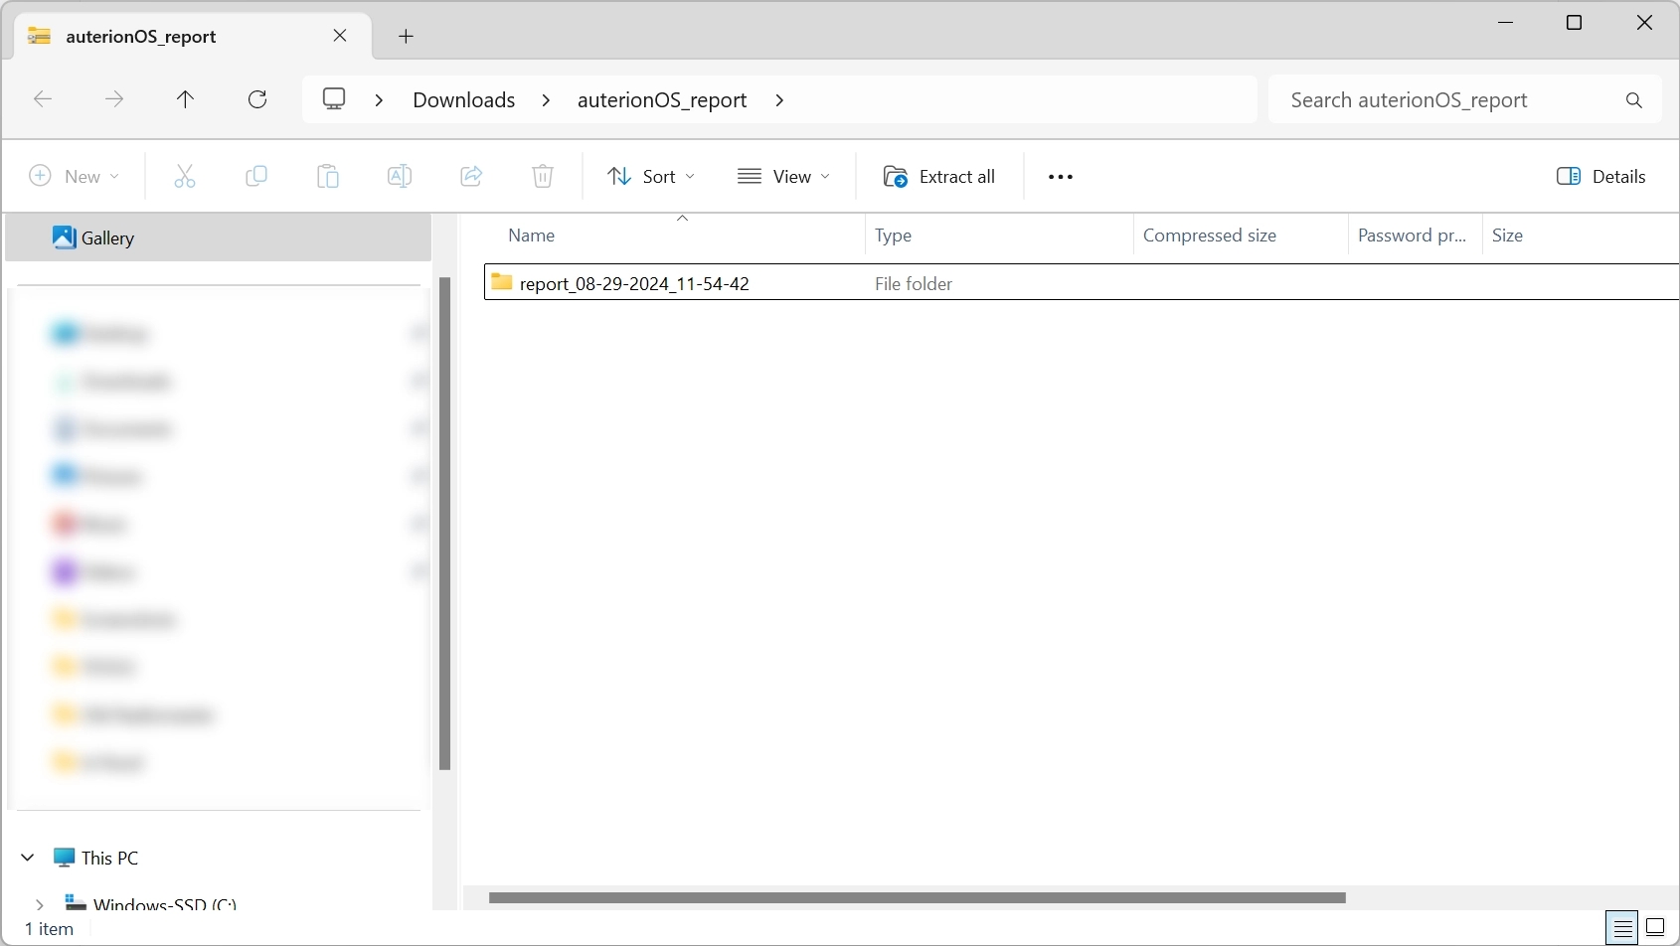Switch to details list view layout
The image size is (1680, 946).
[x=1622, y=928]
